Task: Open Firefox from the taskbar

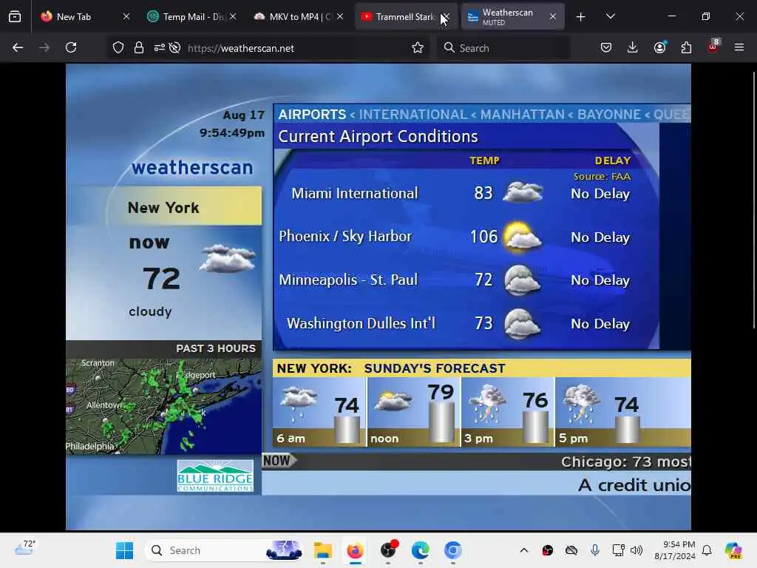Action: coord(356,550)
